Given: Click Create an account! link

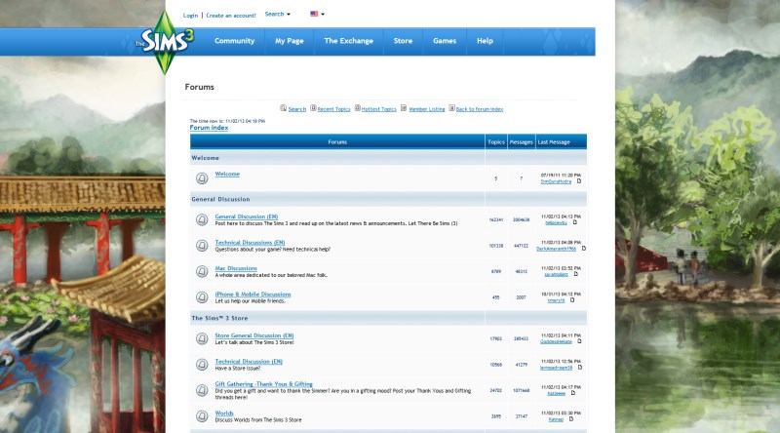Looking at the screenshot, I should (x=231, y=16).
